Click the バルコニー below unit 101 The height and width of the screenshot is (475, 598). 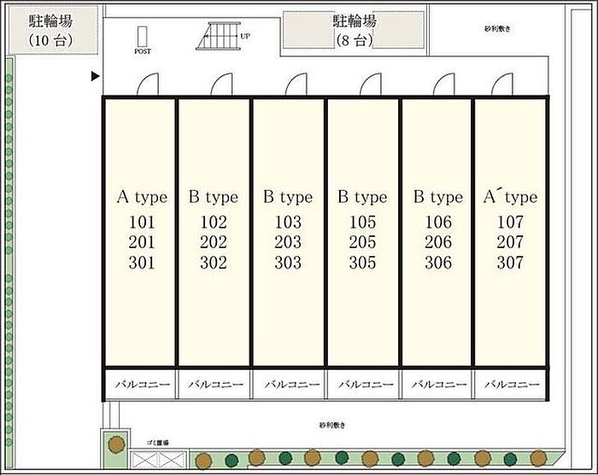click(x=140, y=385)
